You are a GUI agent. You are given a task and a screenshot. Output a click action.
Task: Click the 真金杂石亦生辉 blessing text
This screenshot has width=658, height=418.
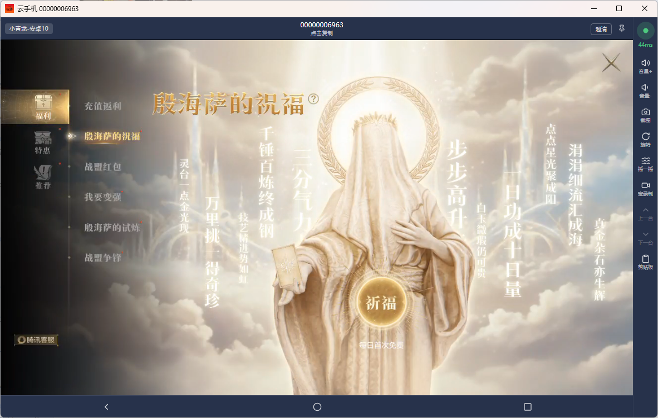click(x=599, y=259)
